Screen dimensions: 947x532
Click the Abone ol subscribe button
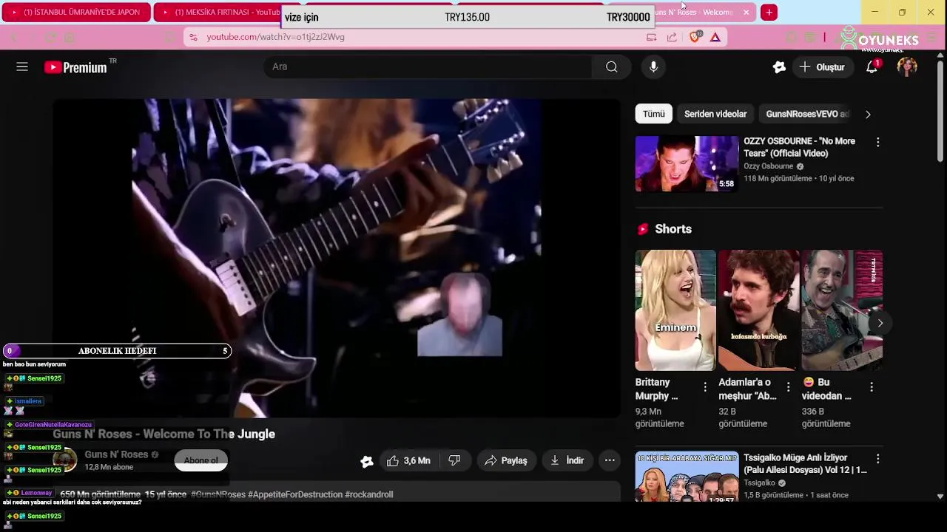tap(200, 460)
